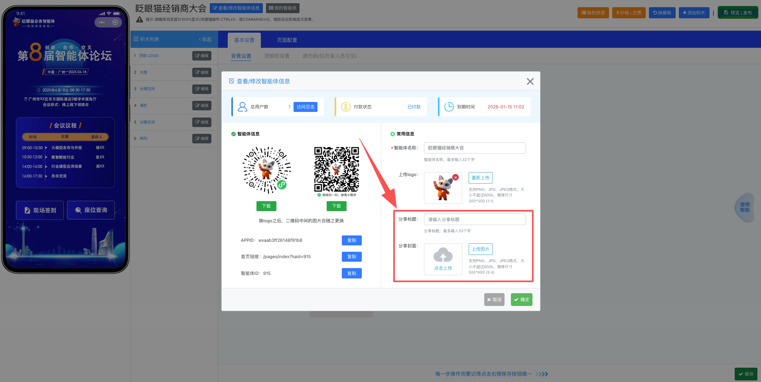This screenshot has height=382, width=761.
Task: Copy the 首页链接 page path
Action: [x=351, y=257]
